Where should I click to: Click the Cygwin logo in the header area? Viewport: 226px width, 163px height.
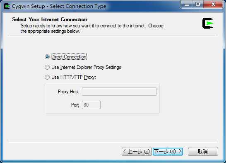208,23
